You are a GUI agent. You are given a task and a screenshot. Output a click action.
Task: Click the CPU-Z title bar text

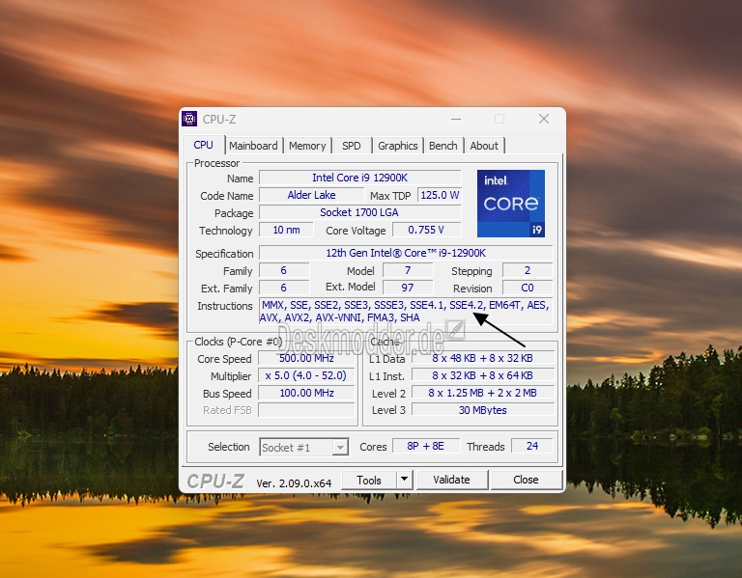(x=219, y=120)
